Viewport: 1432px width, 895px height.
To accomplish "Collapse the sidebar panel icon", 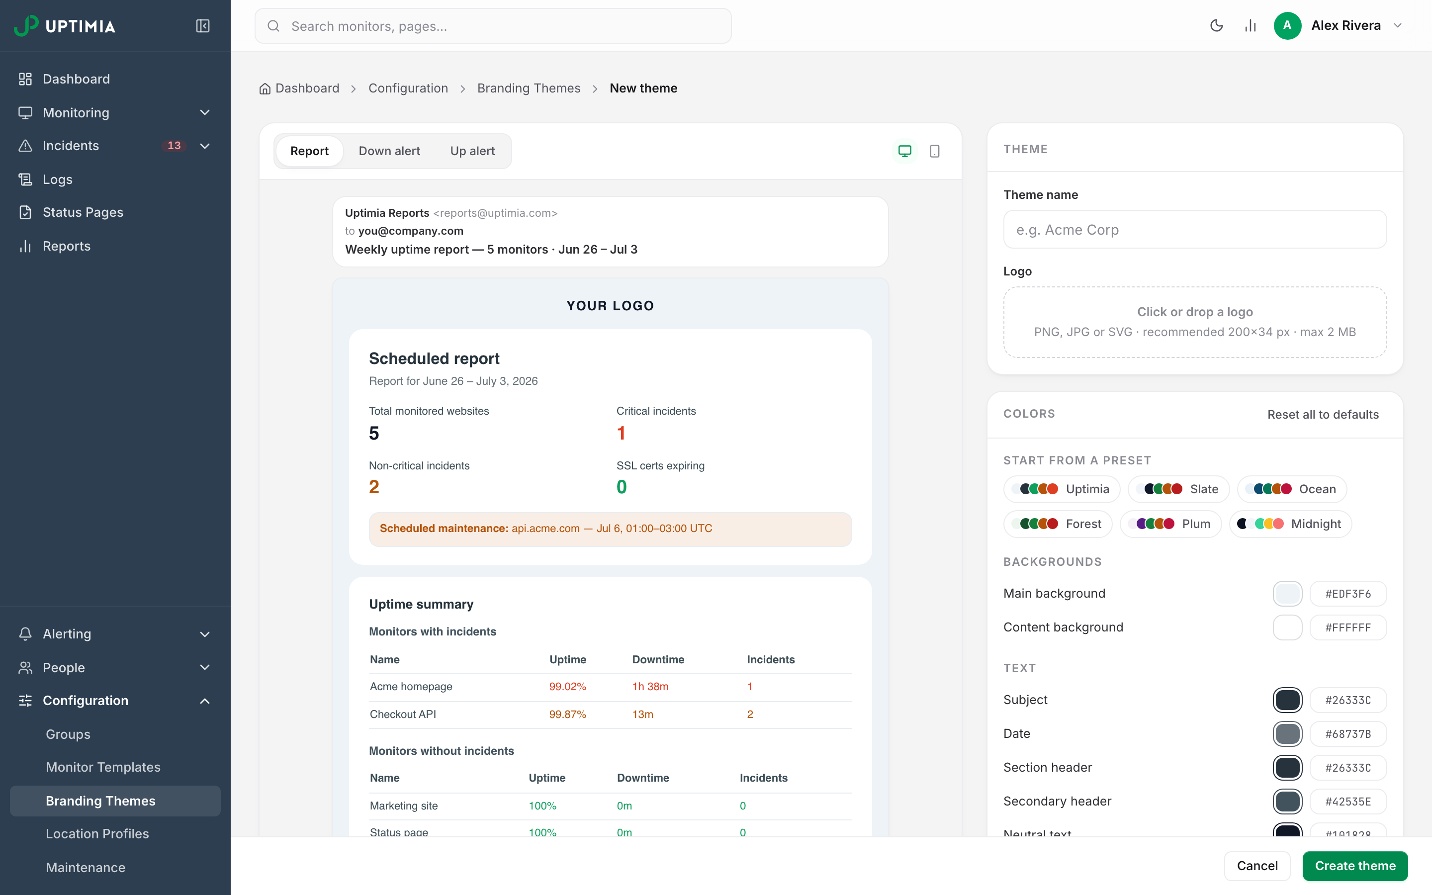I will pos(203,26).
